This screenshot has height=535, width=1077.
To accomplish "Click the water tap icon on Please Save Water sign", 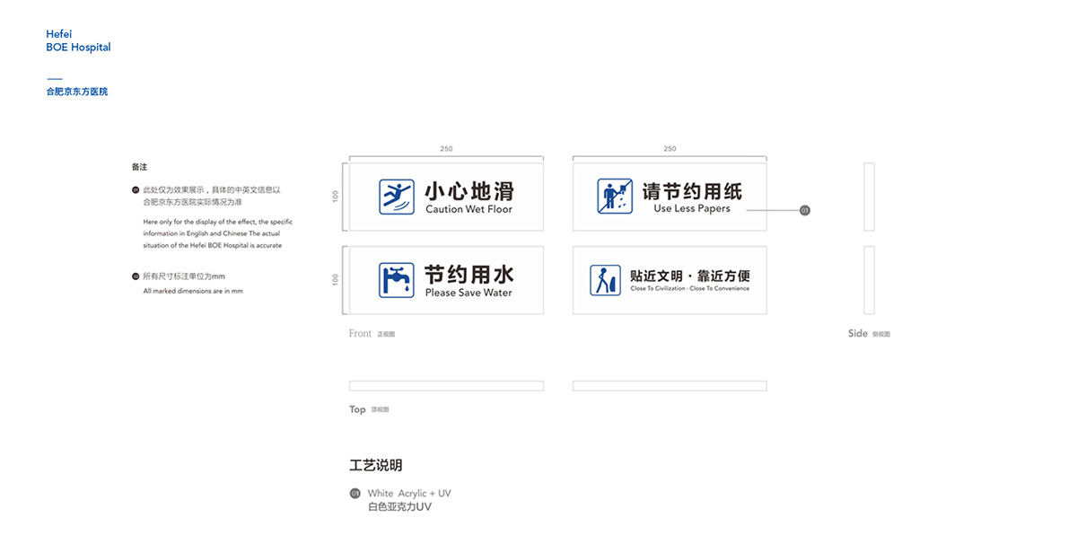I will pos(396,279).
